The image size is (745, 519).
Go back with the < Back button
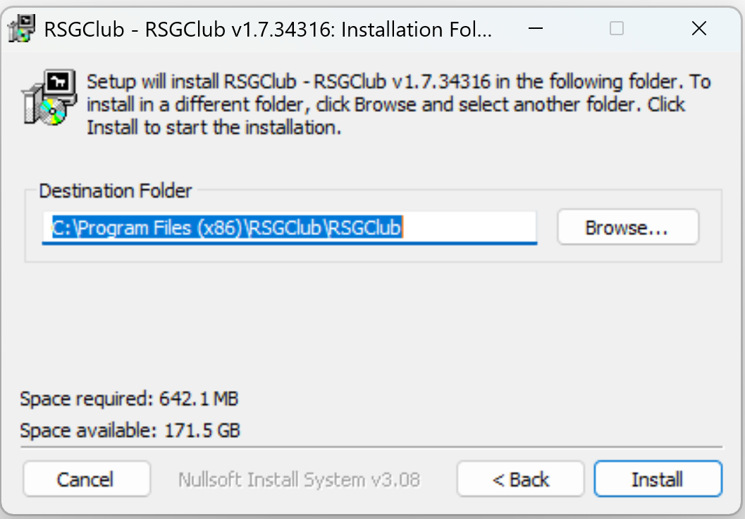(x=520, y=479)
